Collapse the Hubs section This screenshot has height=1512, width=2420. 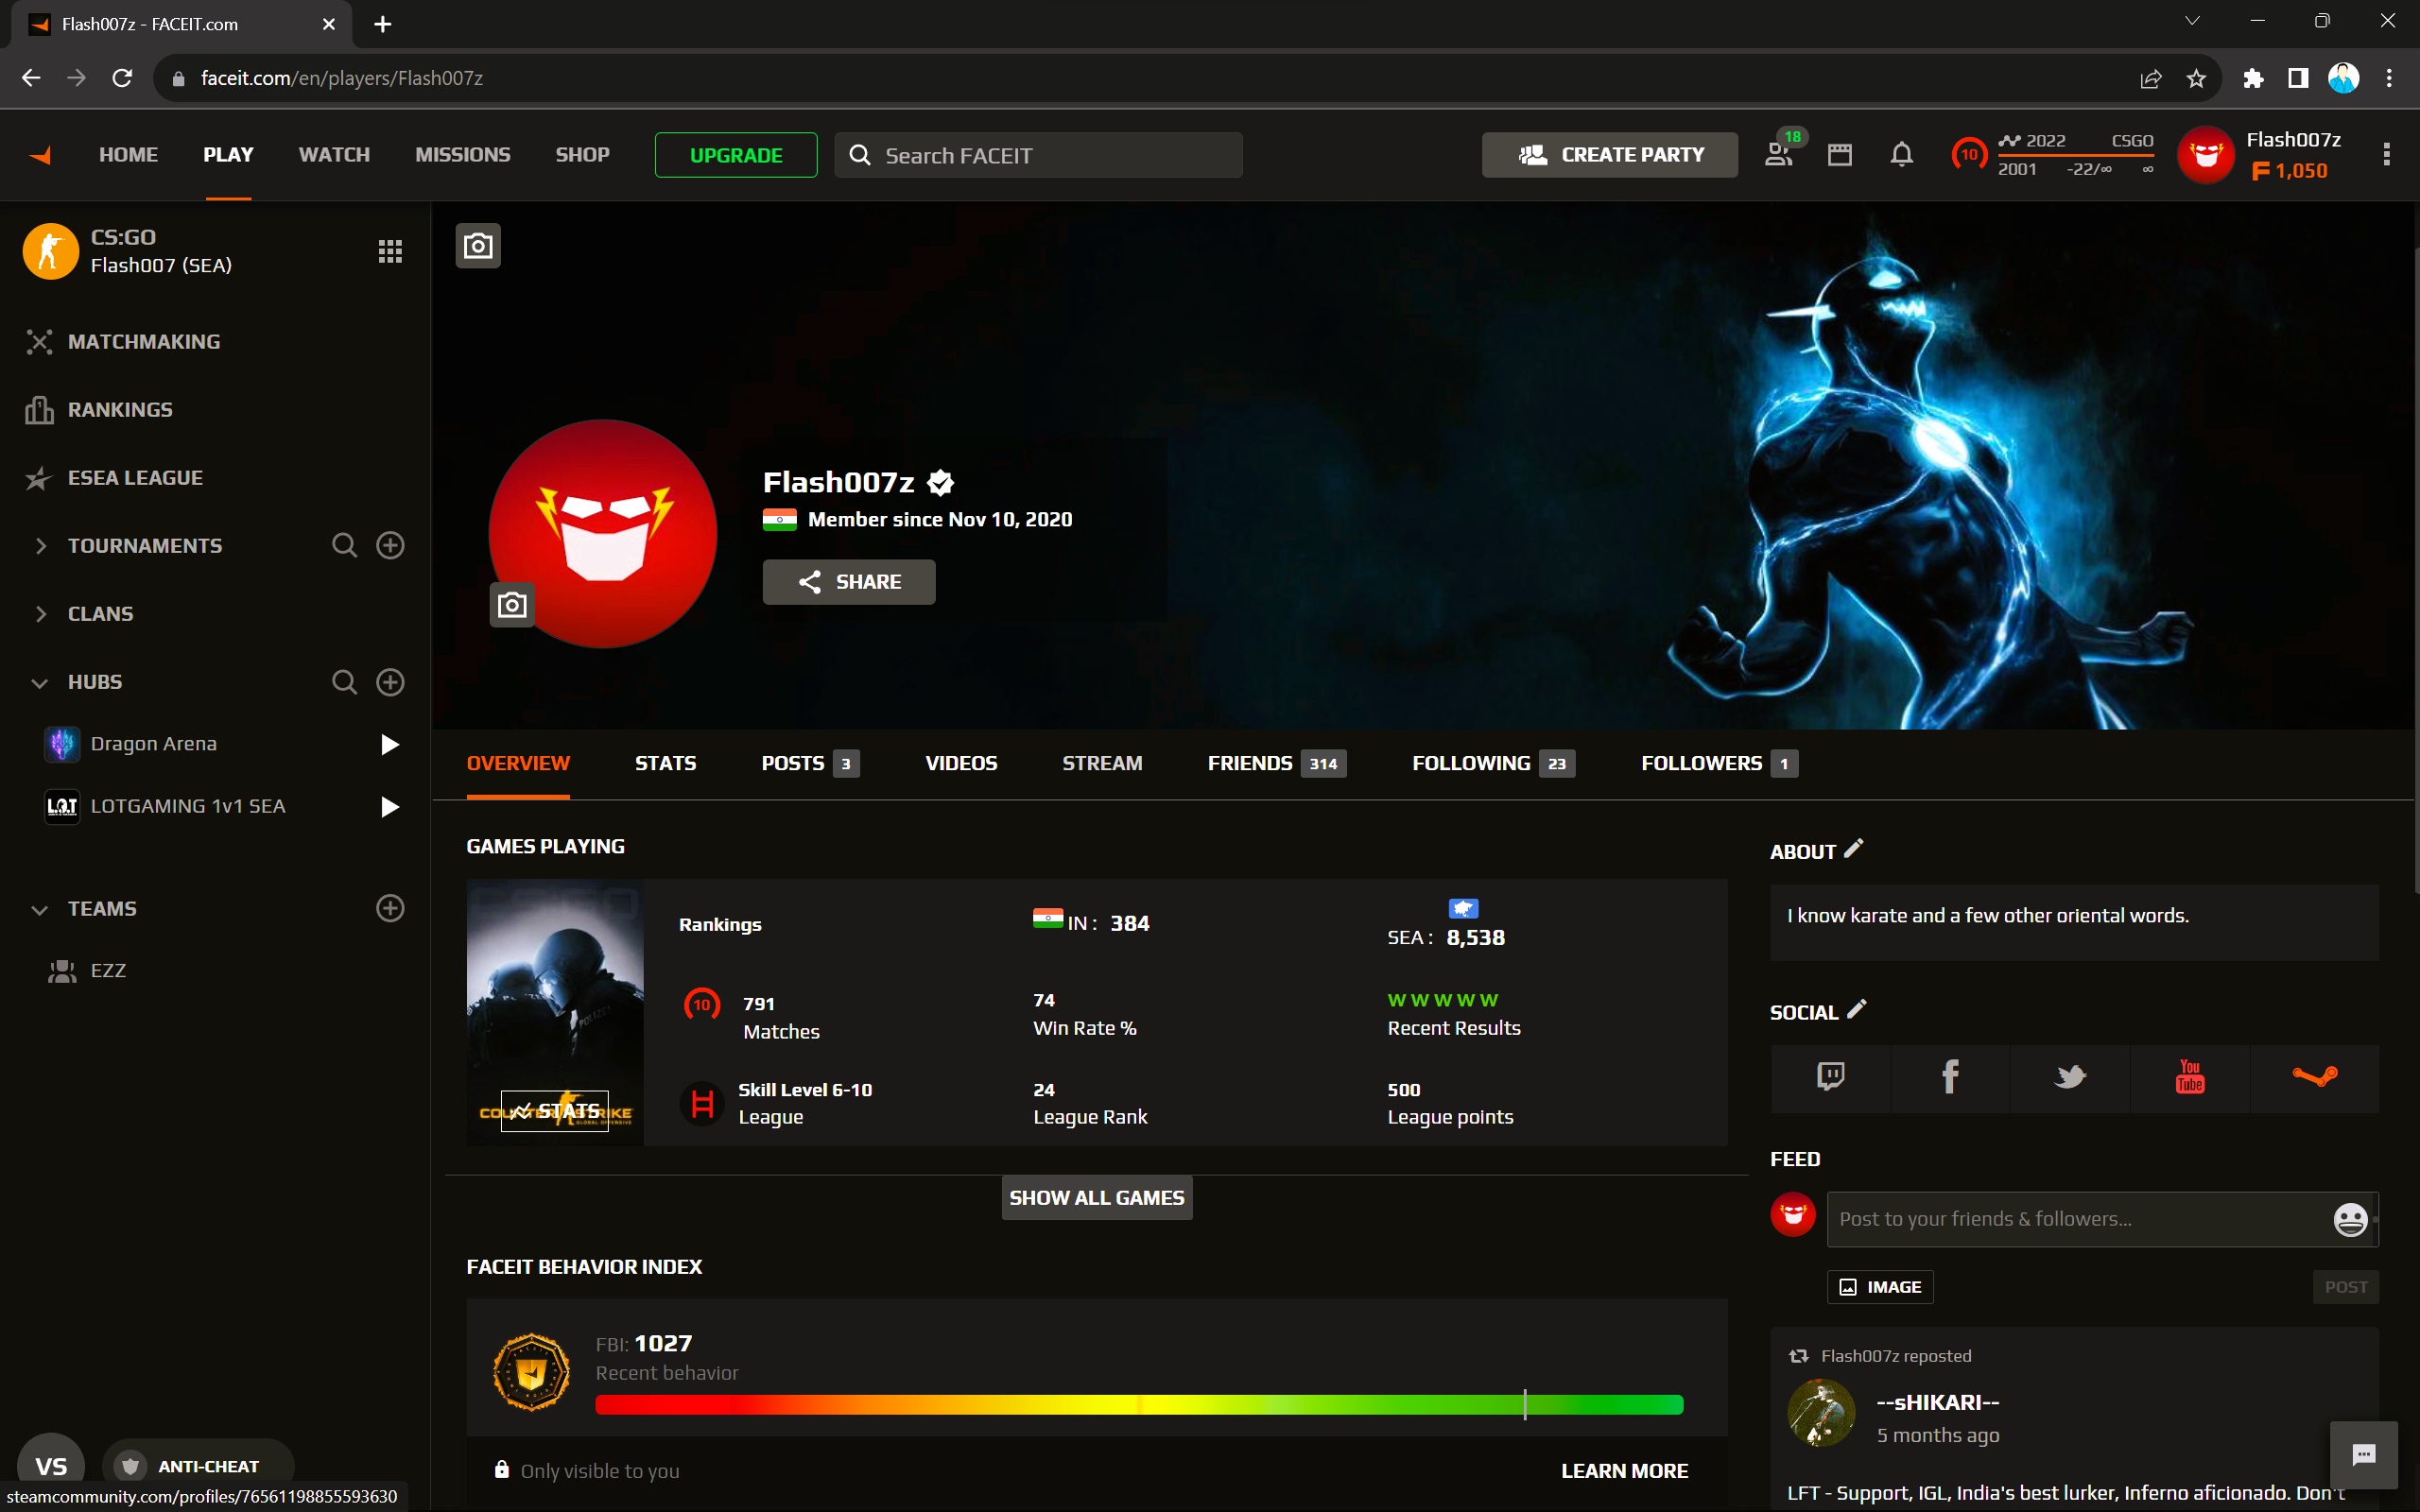40,683
